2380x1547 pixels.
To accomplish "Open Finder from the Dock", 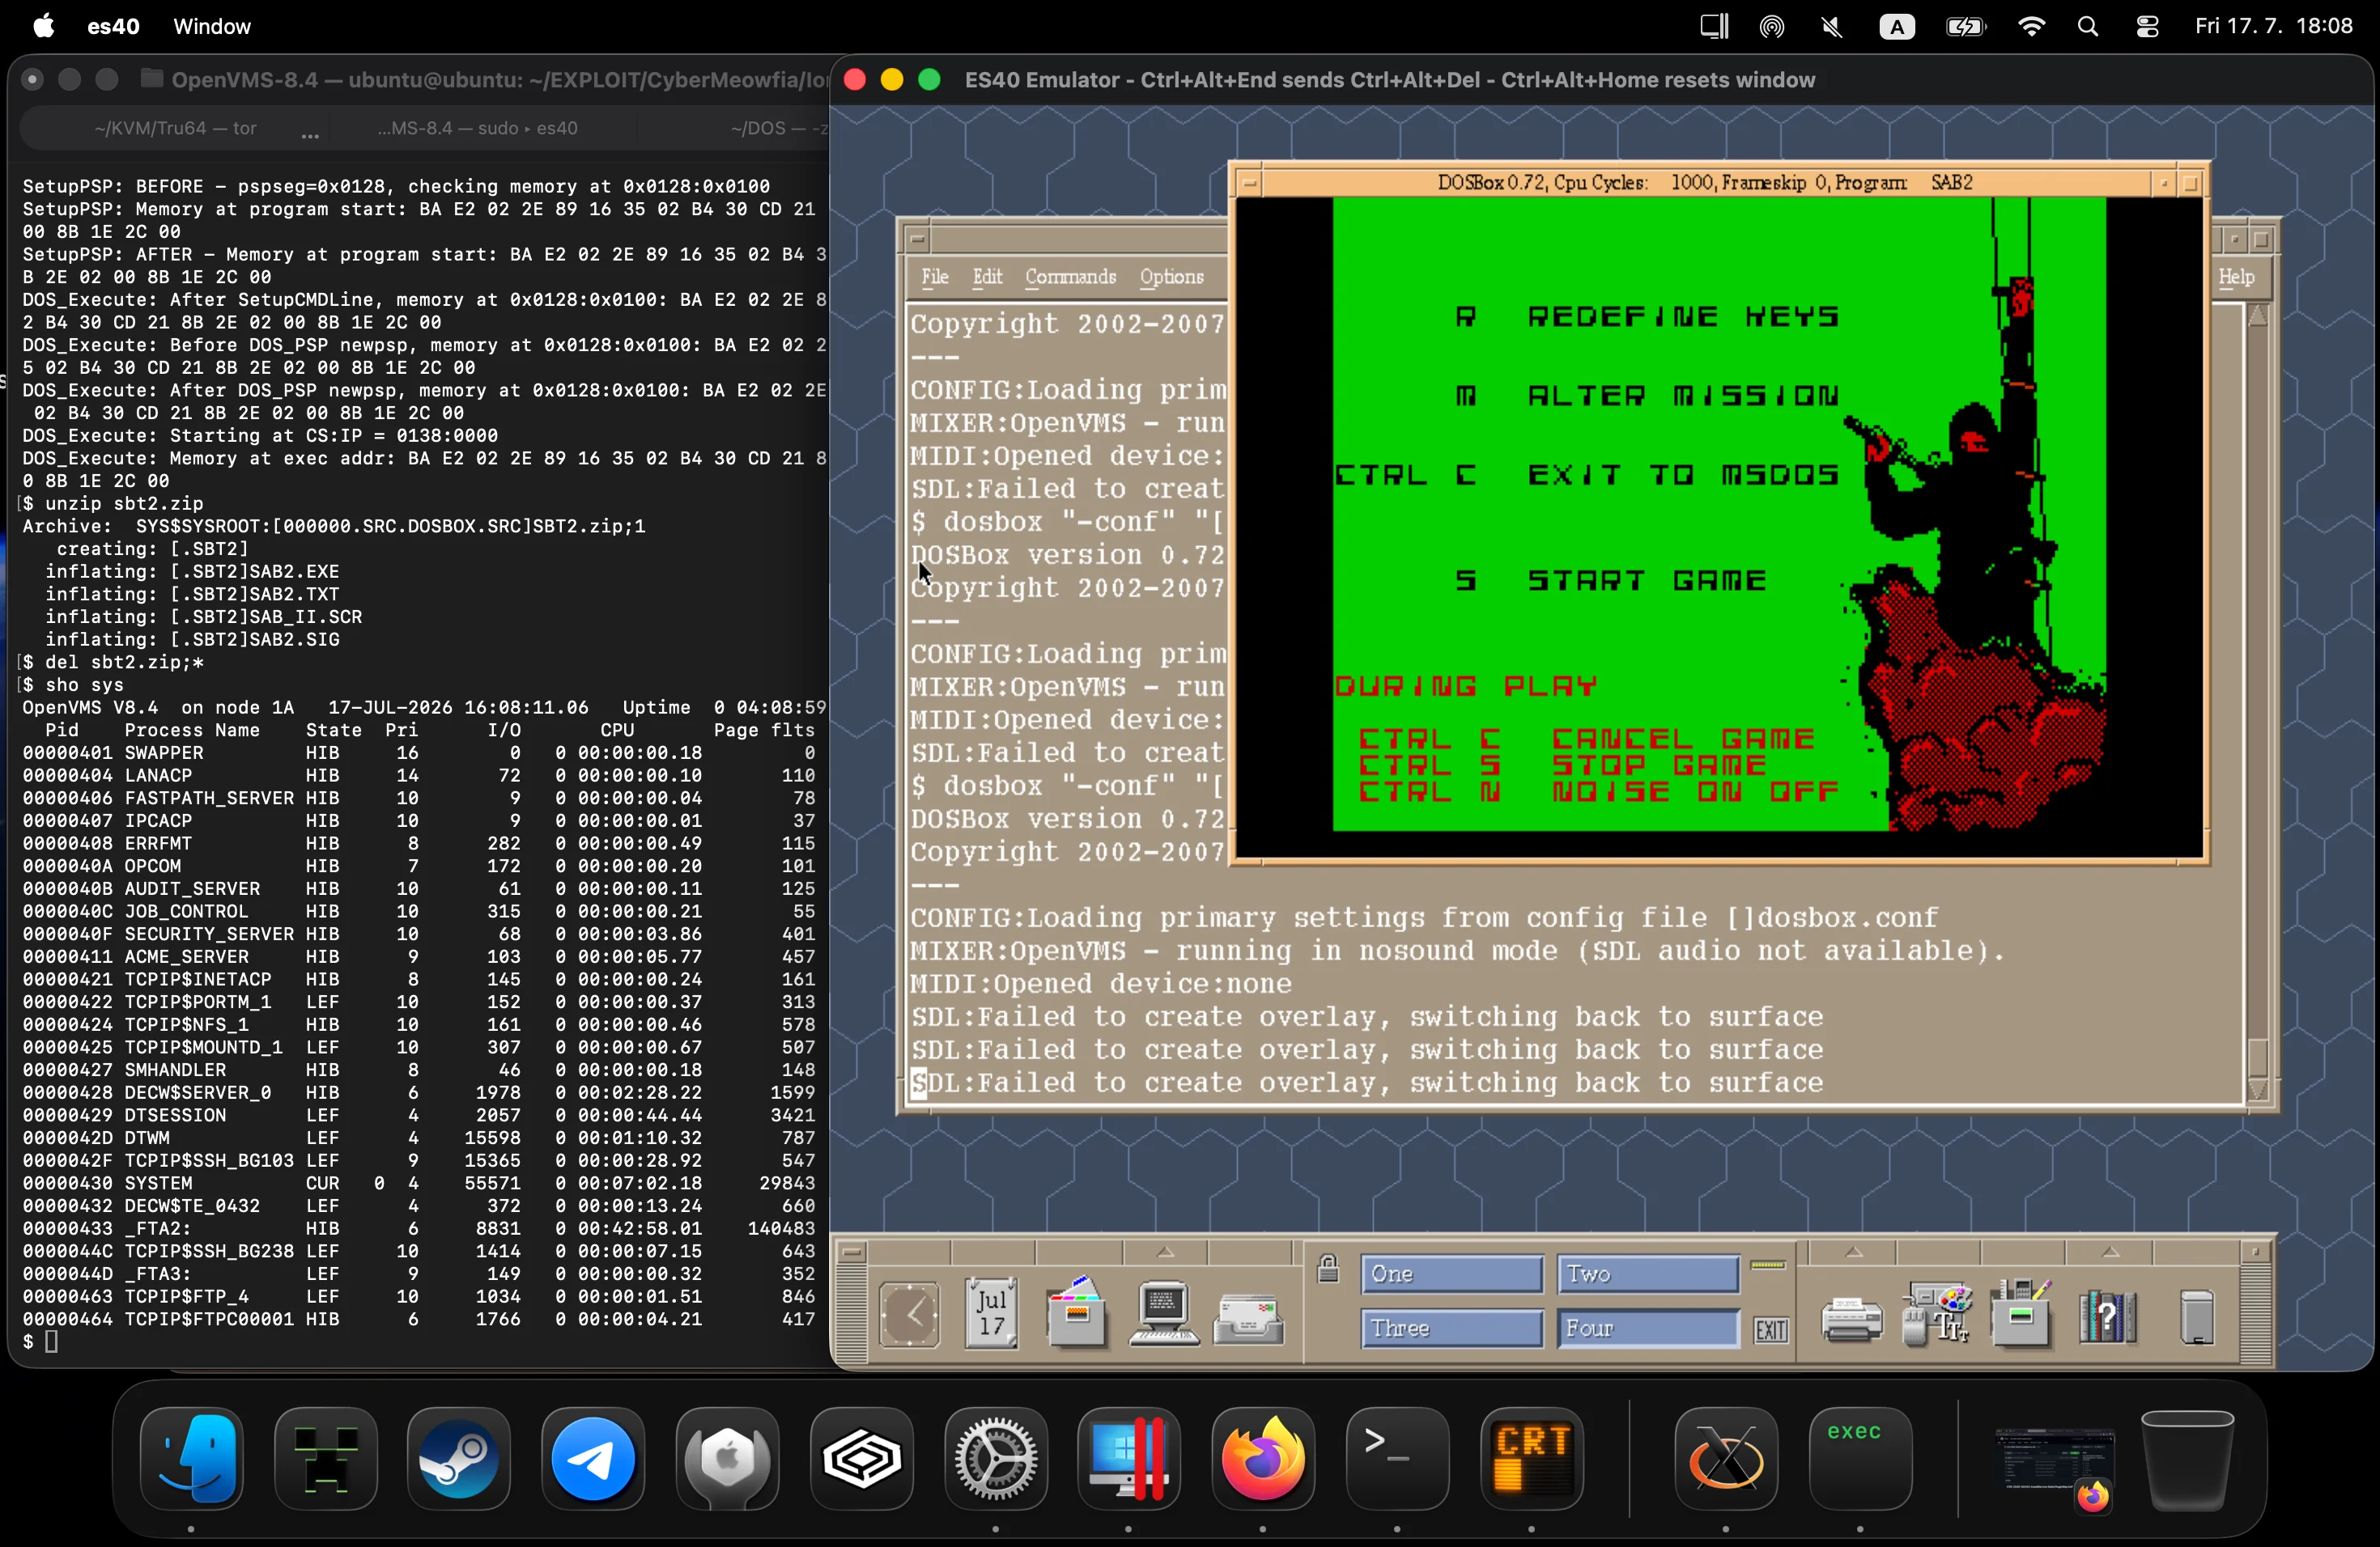I will tap(192, 1459).
